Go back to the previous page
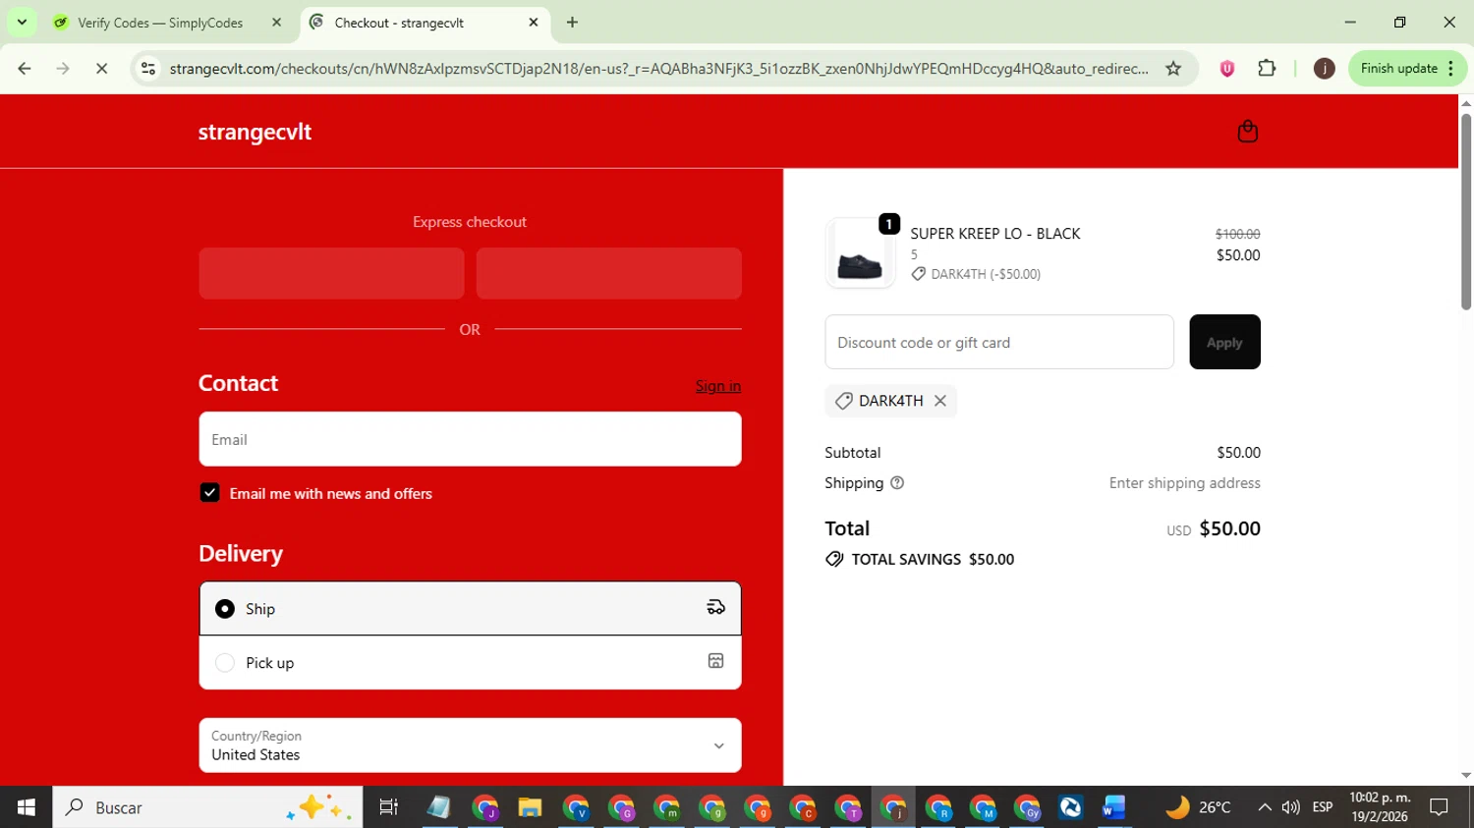The image size is (1474, 828). pos(25,68)
